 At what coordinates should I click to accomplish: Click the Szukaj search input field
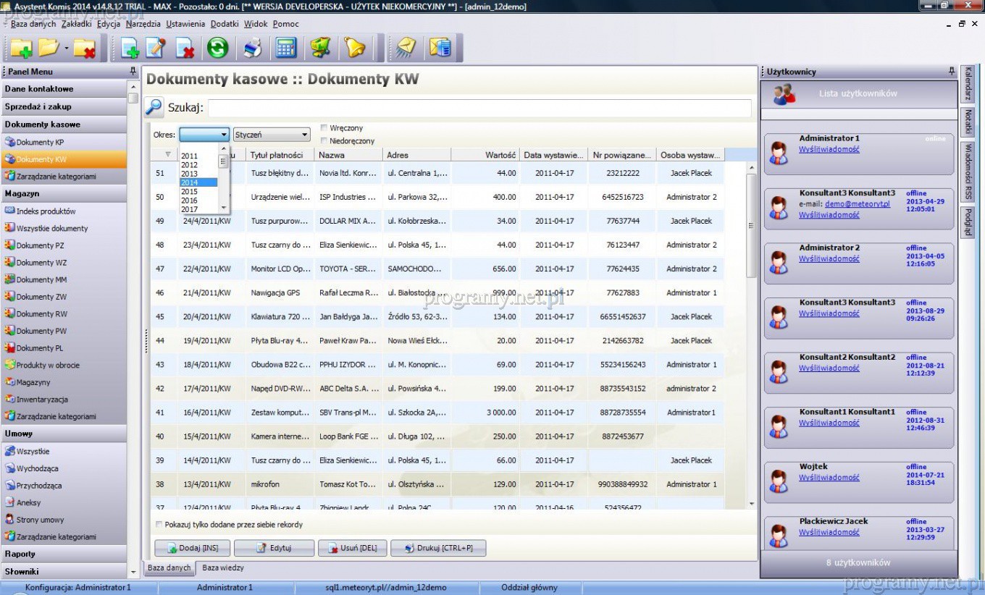point(479,108)
